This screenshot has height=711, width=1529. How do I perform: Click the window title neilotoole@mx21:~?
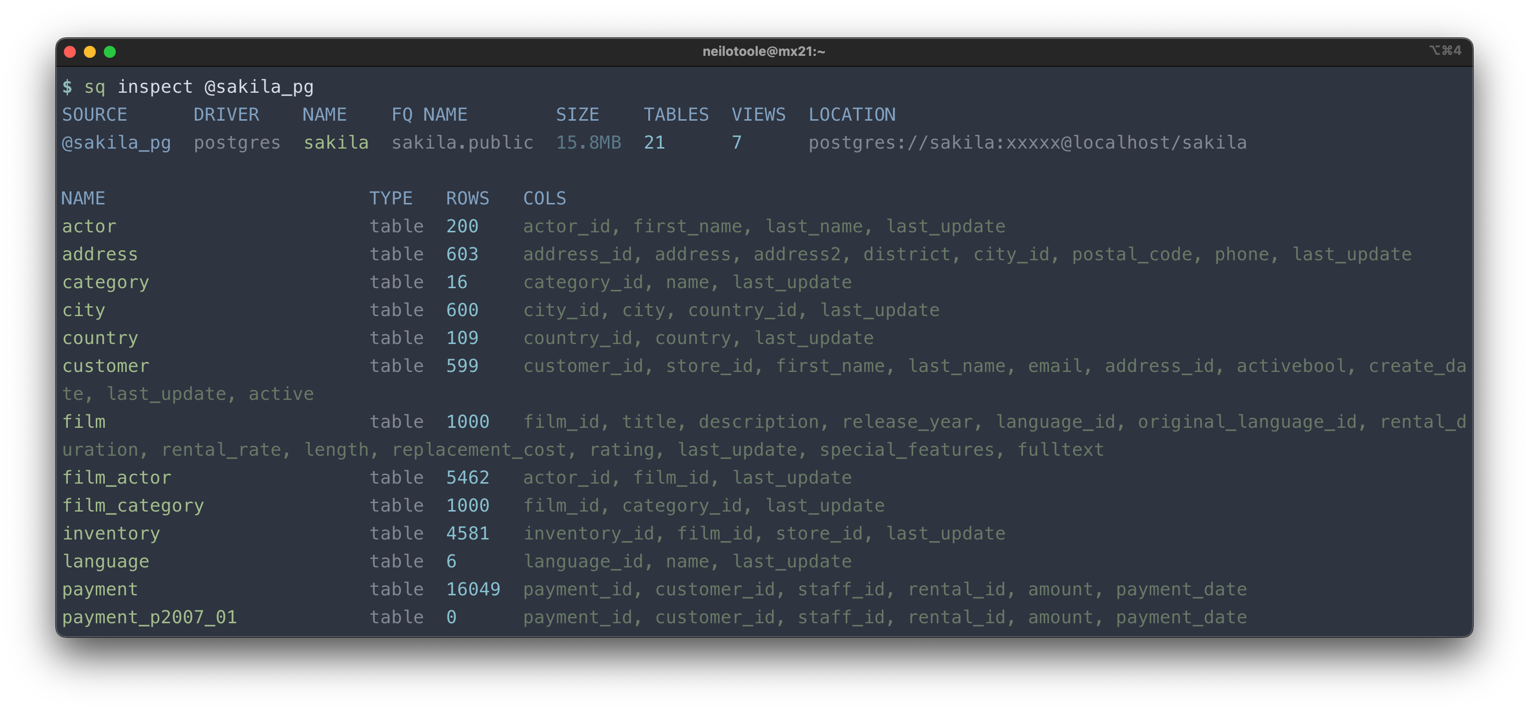[x=764, y=51]
